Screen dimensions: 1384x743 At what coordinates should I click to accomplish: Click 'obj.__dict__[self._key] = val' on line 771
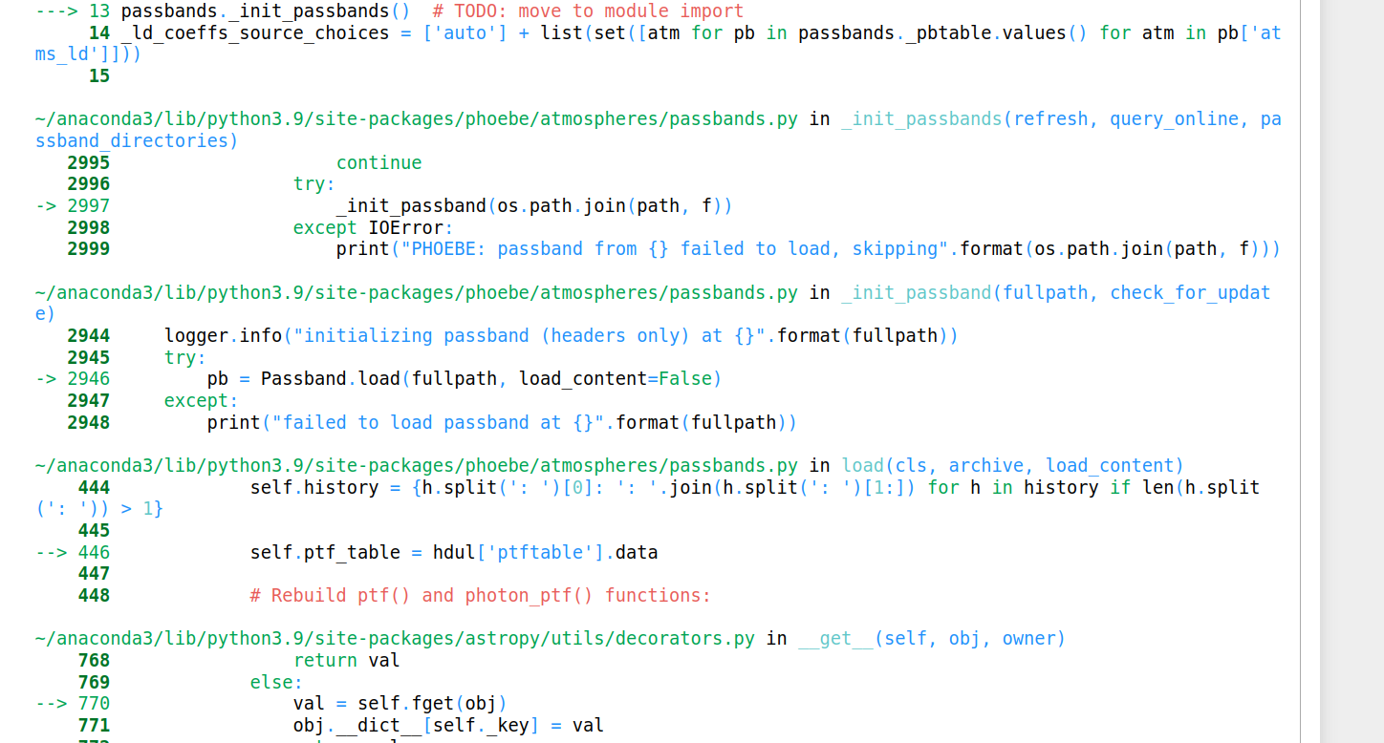click(448, 726)
